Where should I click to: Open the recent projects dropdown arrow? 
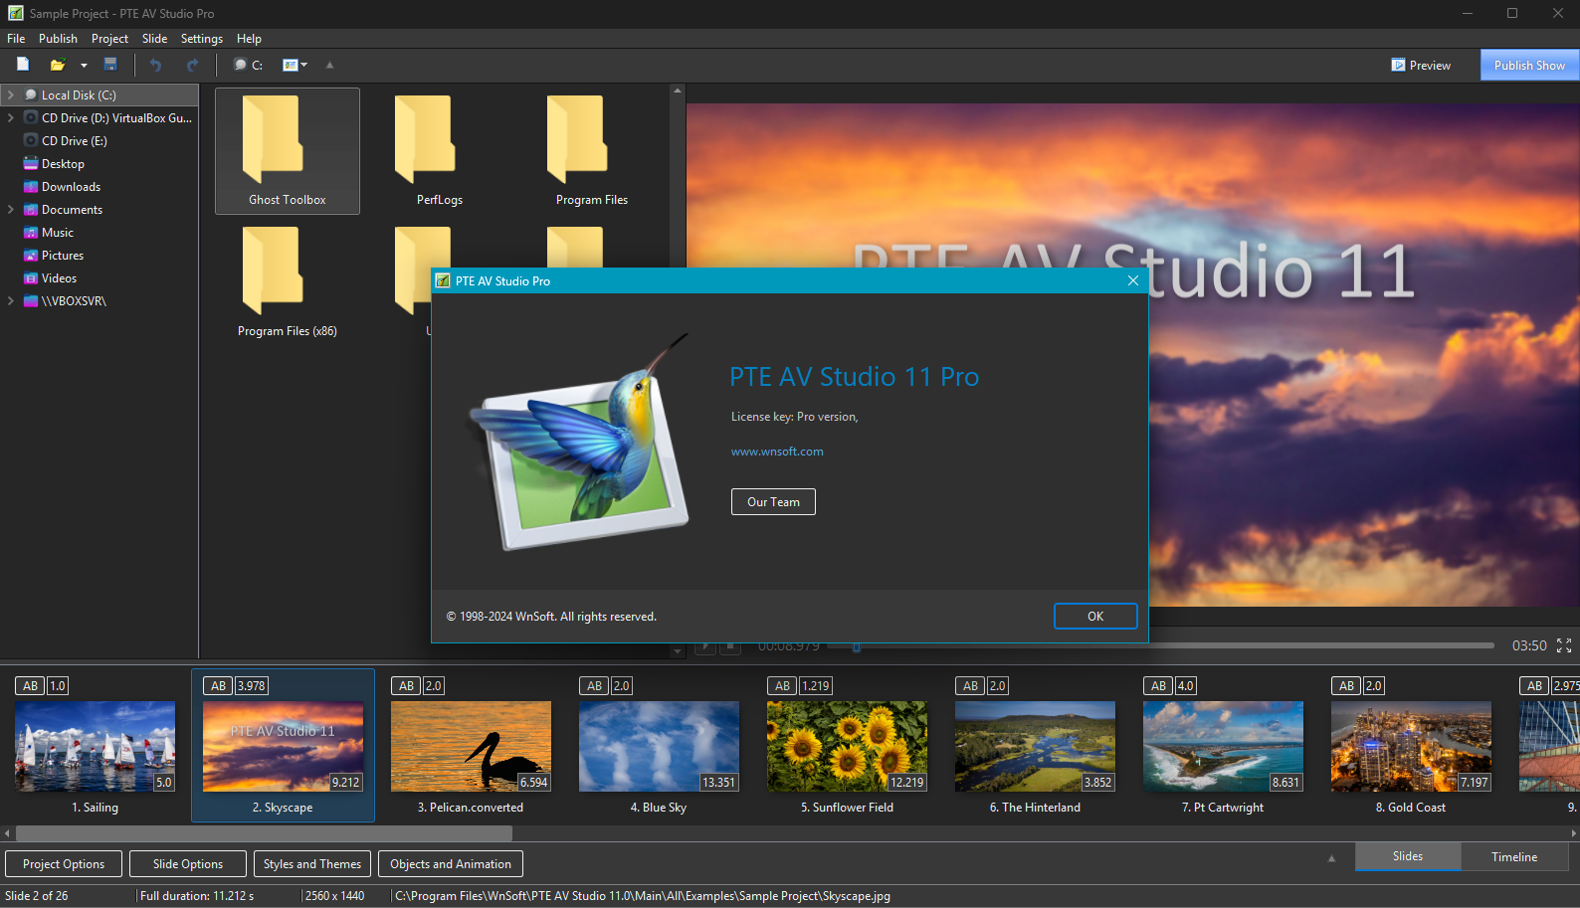pos(84,66)
